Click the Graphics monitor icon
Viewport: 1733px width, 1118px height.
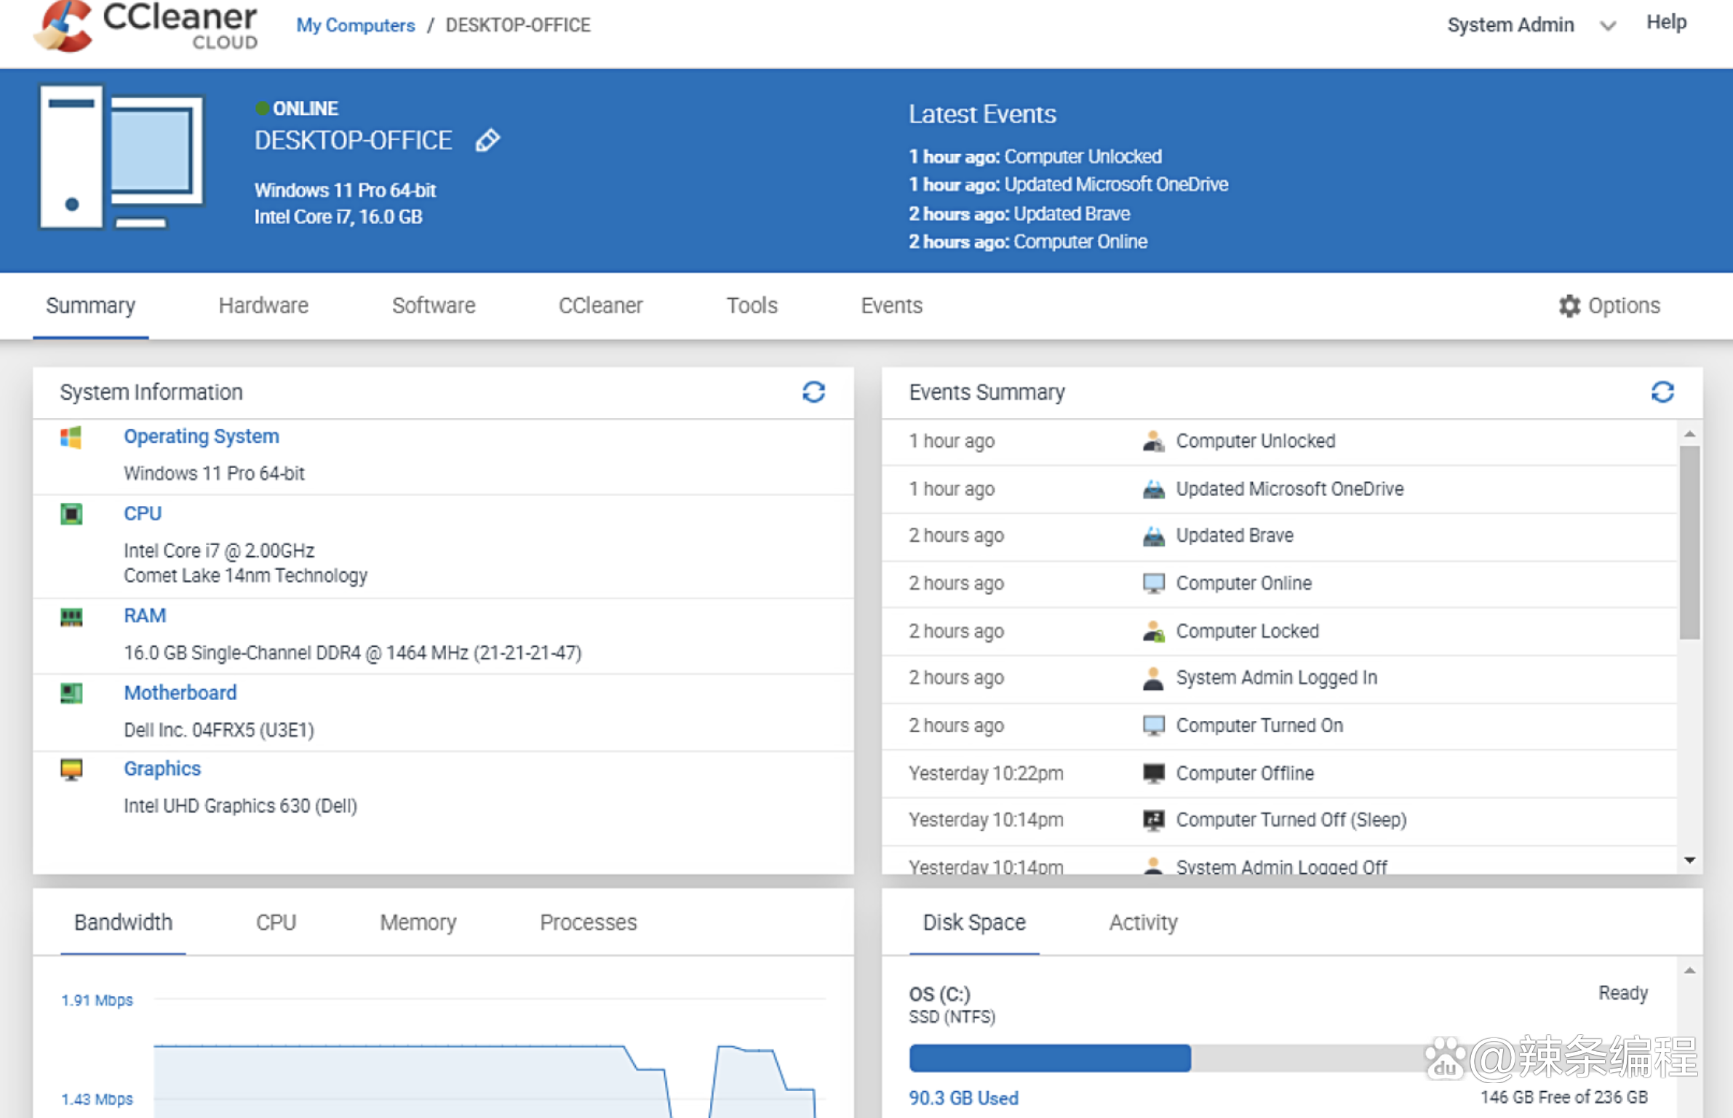[x=71, y=770]
